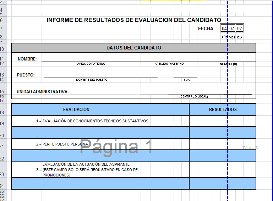The height and width of the screenshot is (201, 273).
Task: Select row header 7
Action: point(3,28)
